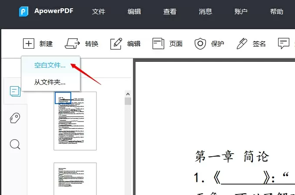Viewport: 295px width, 195px height.
Task: Open the comment speech bubble tool
Action: 284,44
